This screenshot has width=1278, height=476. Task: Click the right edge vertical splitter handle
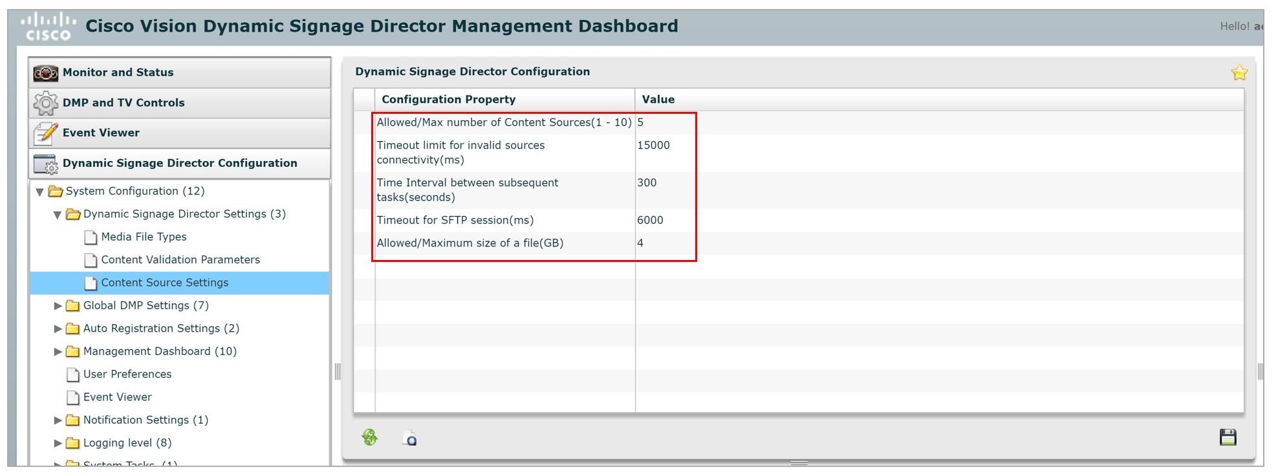pyautogui.click(x=1260, y=371)
